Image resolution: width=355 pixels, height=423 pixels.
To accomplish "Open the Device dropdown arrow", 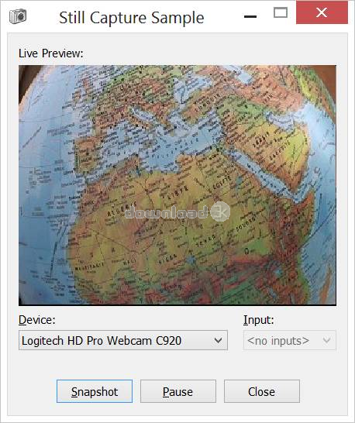I will tap(218, 340).
